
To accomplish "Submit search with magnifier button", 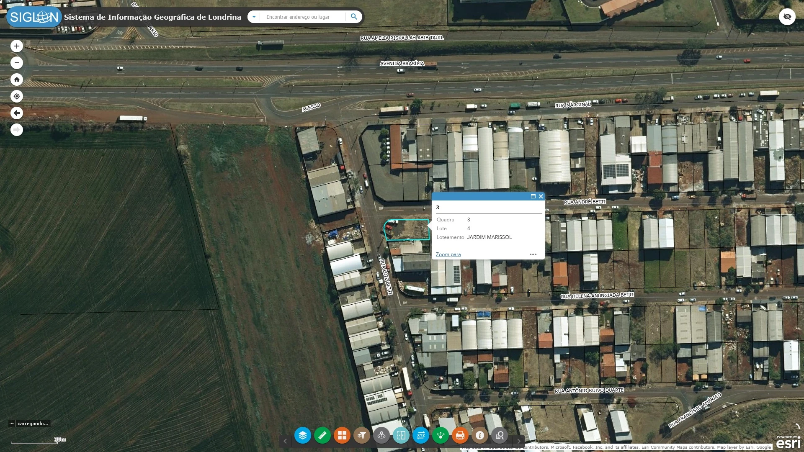I will [x=354, y=17].
